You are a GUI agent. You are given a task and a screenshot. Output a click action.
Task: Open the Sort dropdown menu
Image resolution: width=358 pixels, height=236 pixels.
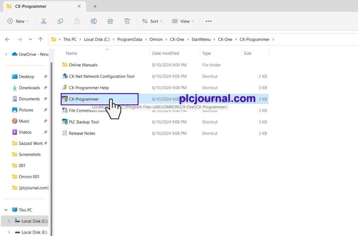[152, 21]
